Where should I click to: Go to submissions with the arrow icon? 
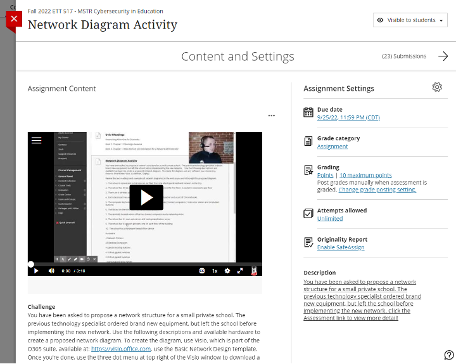pos(443,56)
